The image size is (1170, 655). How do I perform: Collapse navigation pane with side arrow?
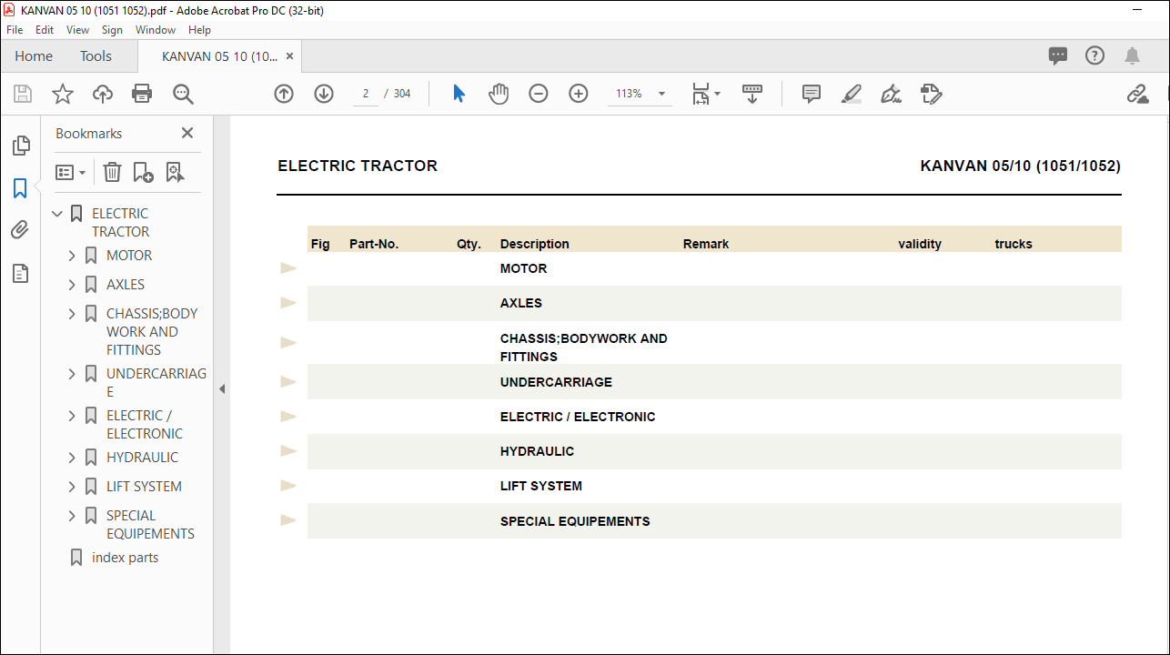(x=221, y=388)
